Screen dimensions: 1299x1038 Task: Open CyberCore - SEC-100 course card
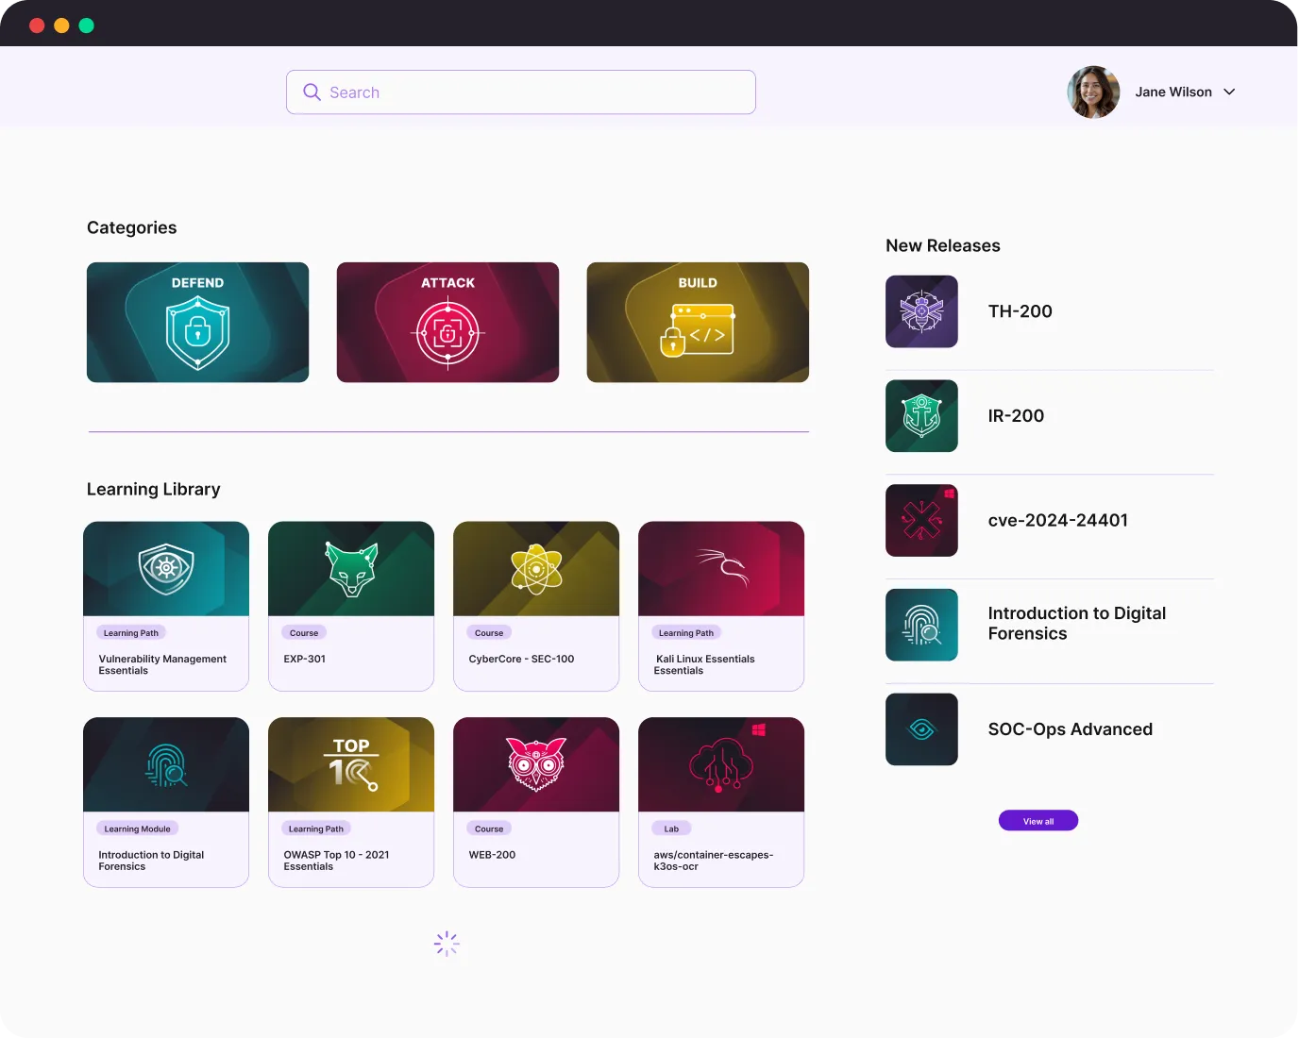click(536, 606)
